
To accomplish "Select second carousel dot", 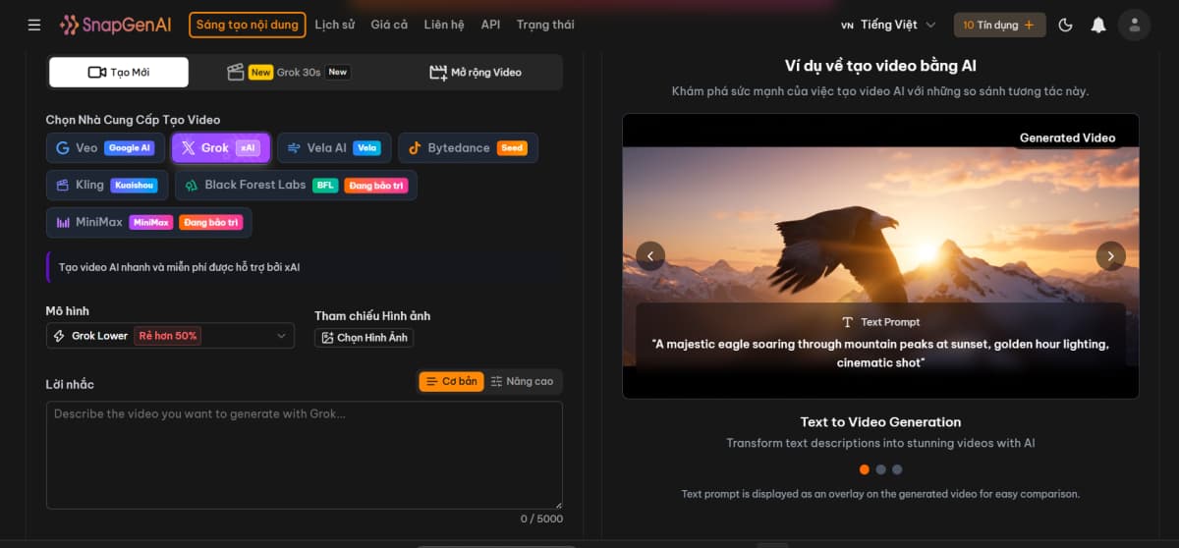I will [x=881, y=469].
